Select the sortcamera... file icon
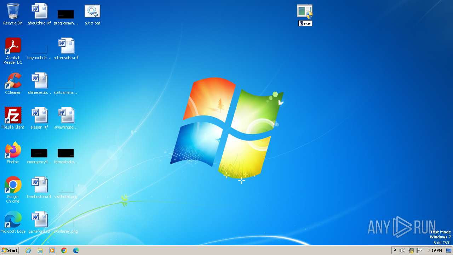This screenshot has height=255, width=453. (x=66, y=84)
